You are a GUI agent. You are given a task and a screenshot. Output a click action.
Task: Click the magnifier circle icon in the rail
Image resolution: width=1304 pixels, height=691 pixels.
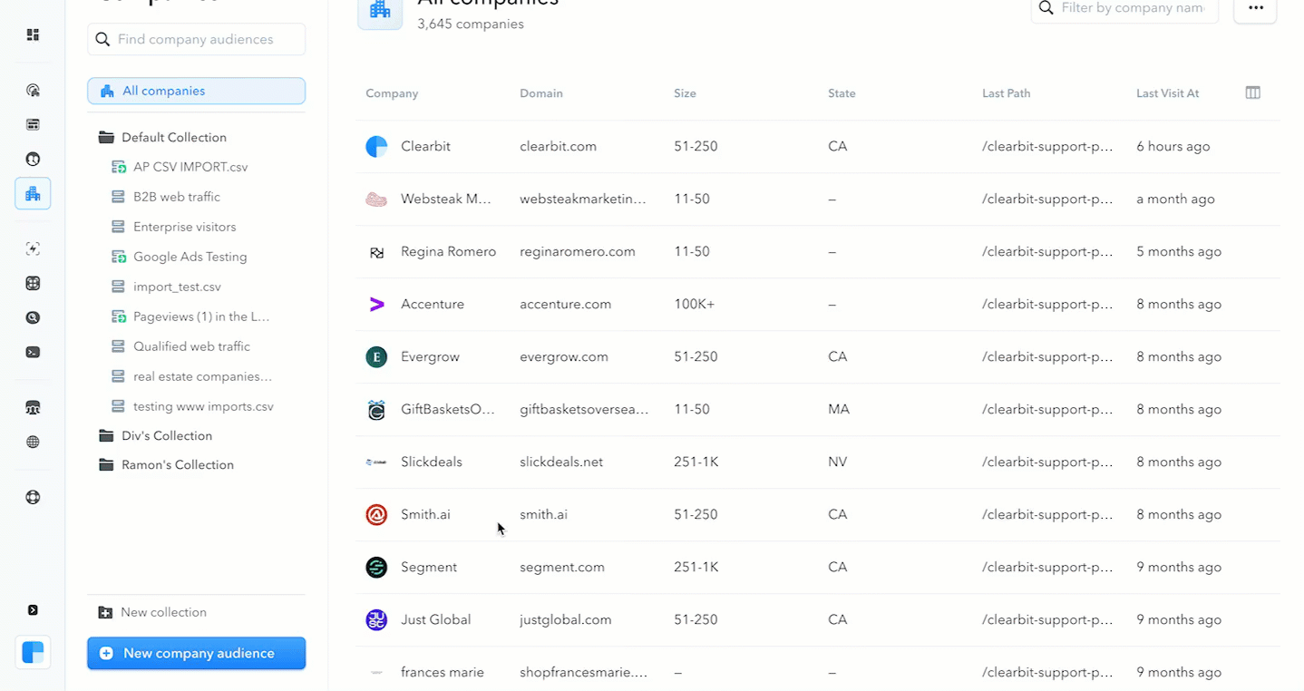click(x=33, y=317)
